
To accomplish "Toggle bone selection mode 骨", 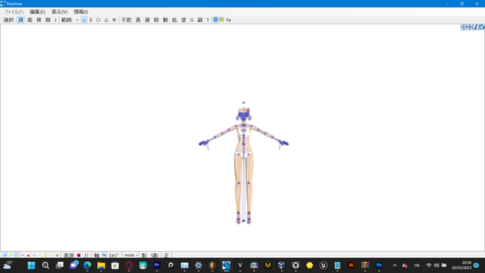I will click(39, 20).
